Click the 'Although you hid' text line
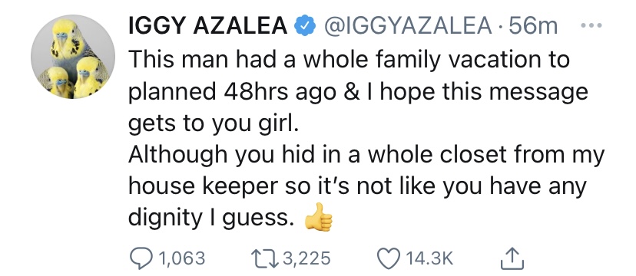This screenshot has height=276, width=636. tap(366, 156)
